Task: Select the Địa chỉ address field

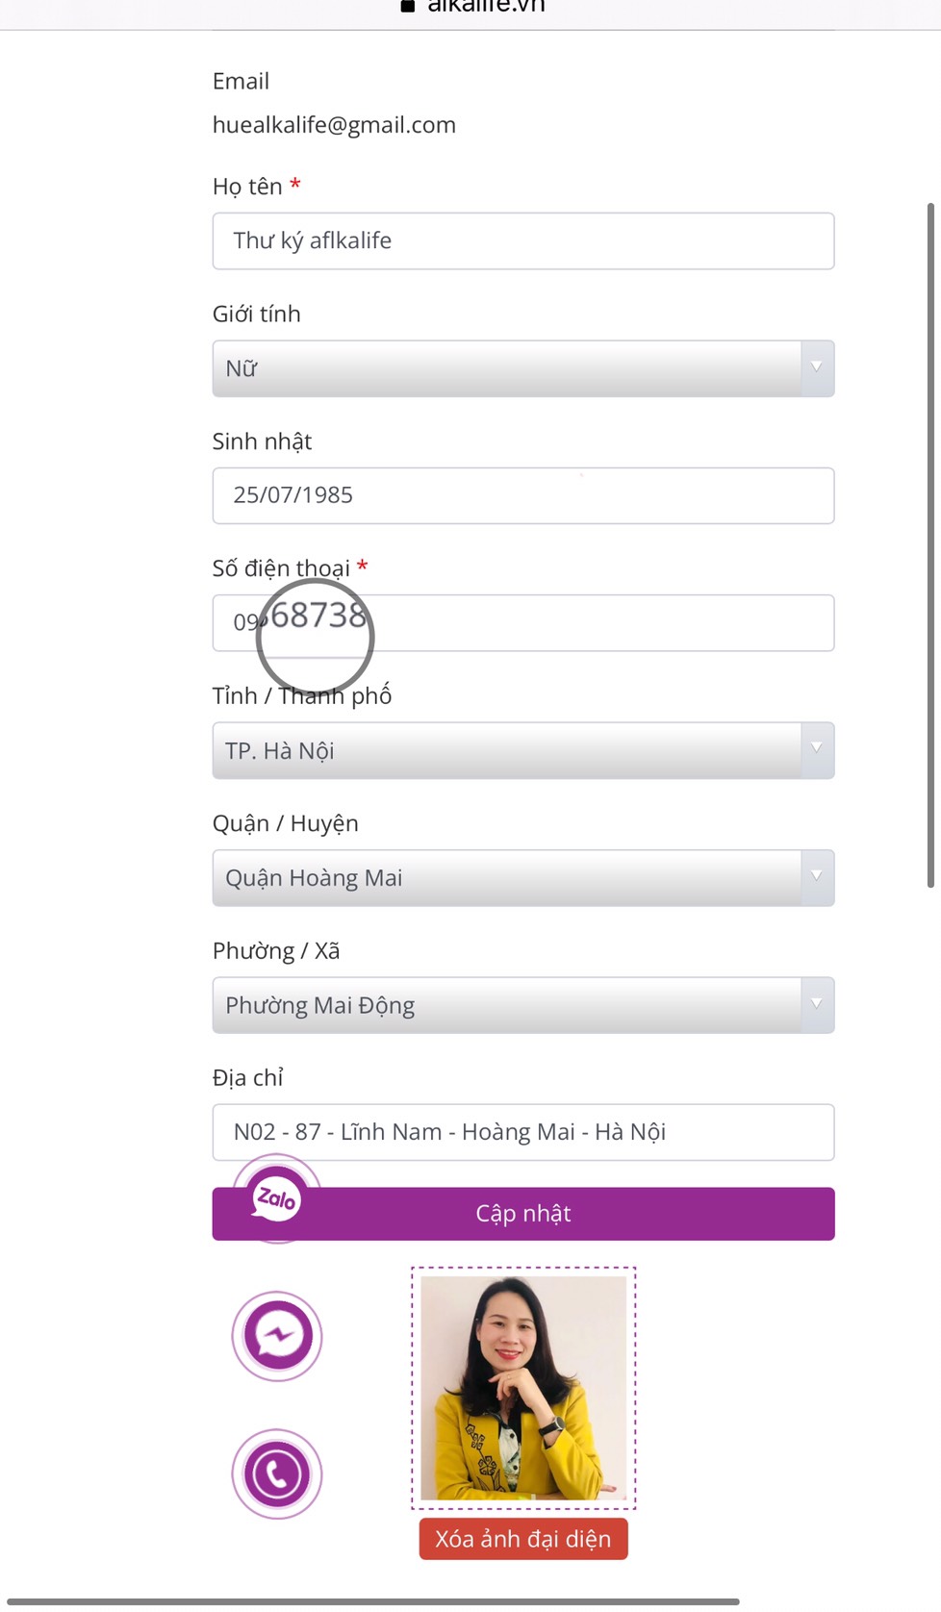Action: (522, 1132)
